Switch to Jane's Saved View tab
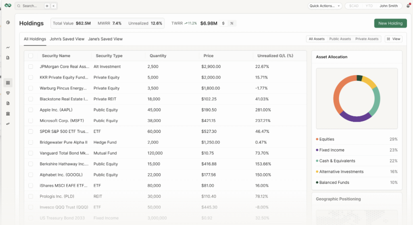Screen dimensions: 413x225 pos(105,39)
